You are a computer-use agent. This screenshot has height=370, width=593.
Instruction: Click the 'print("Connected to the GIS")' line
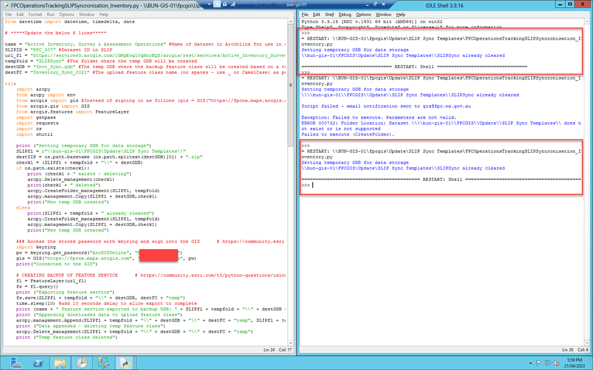pyautogui.click(x=56, y=264)
